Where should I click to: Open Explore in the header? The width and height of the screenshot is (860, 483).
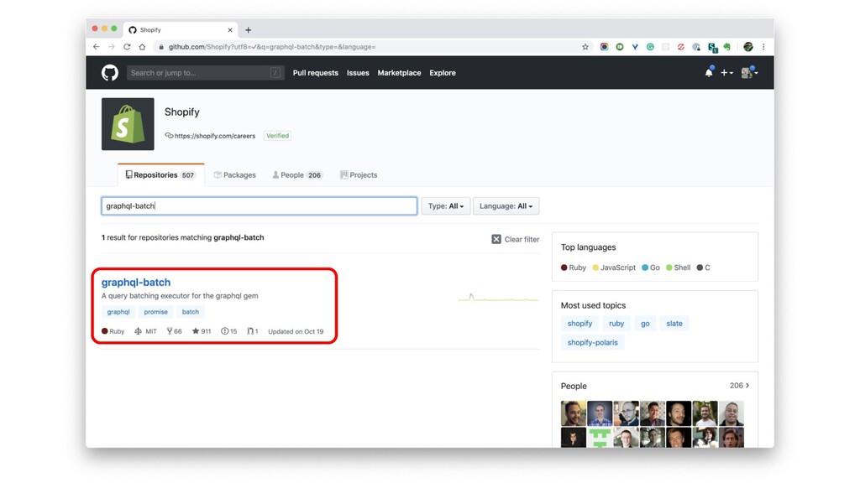click(443, 73)
